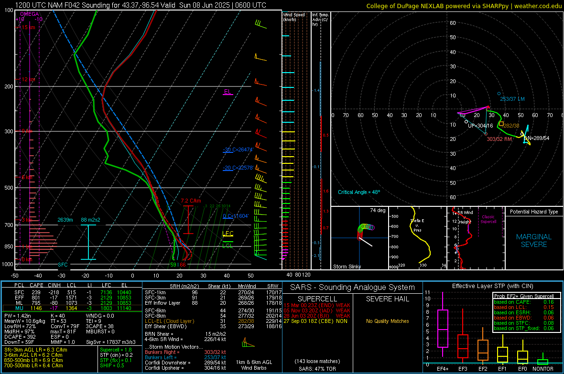This screenshot has width=564, height=374.
Task: Click the Sfc-3km AGL LR = 6.3 C/km line
Action: [36, 350]
